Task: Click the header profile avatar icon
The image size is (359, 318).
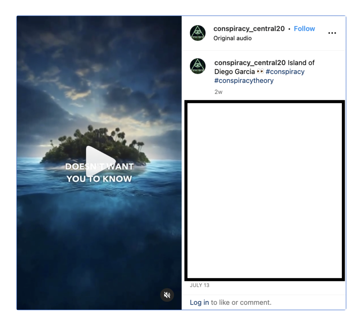Action: click(x=197, y=33)
